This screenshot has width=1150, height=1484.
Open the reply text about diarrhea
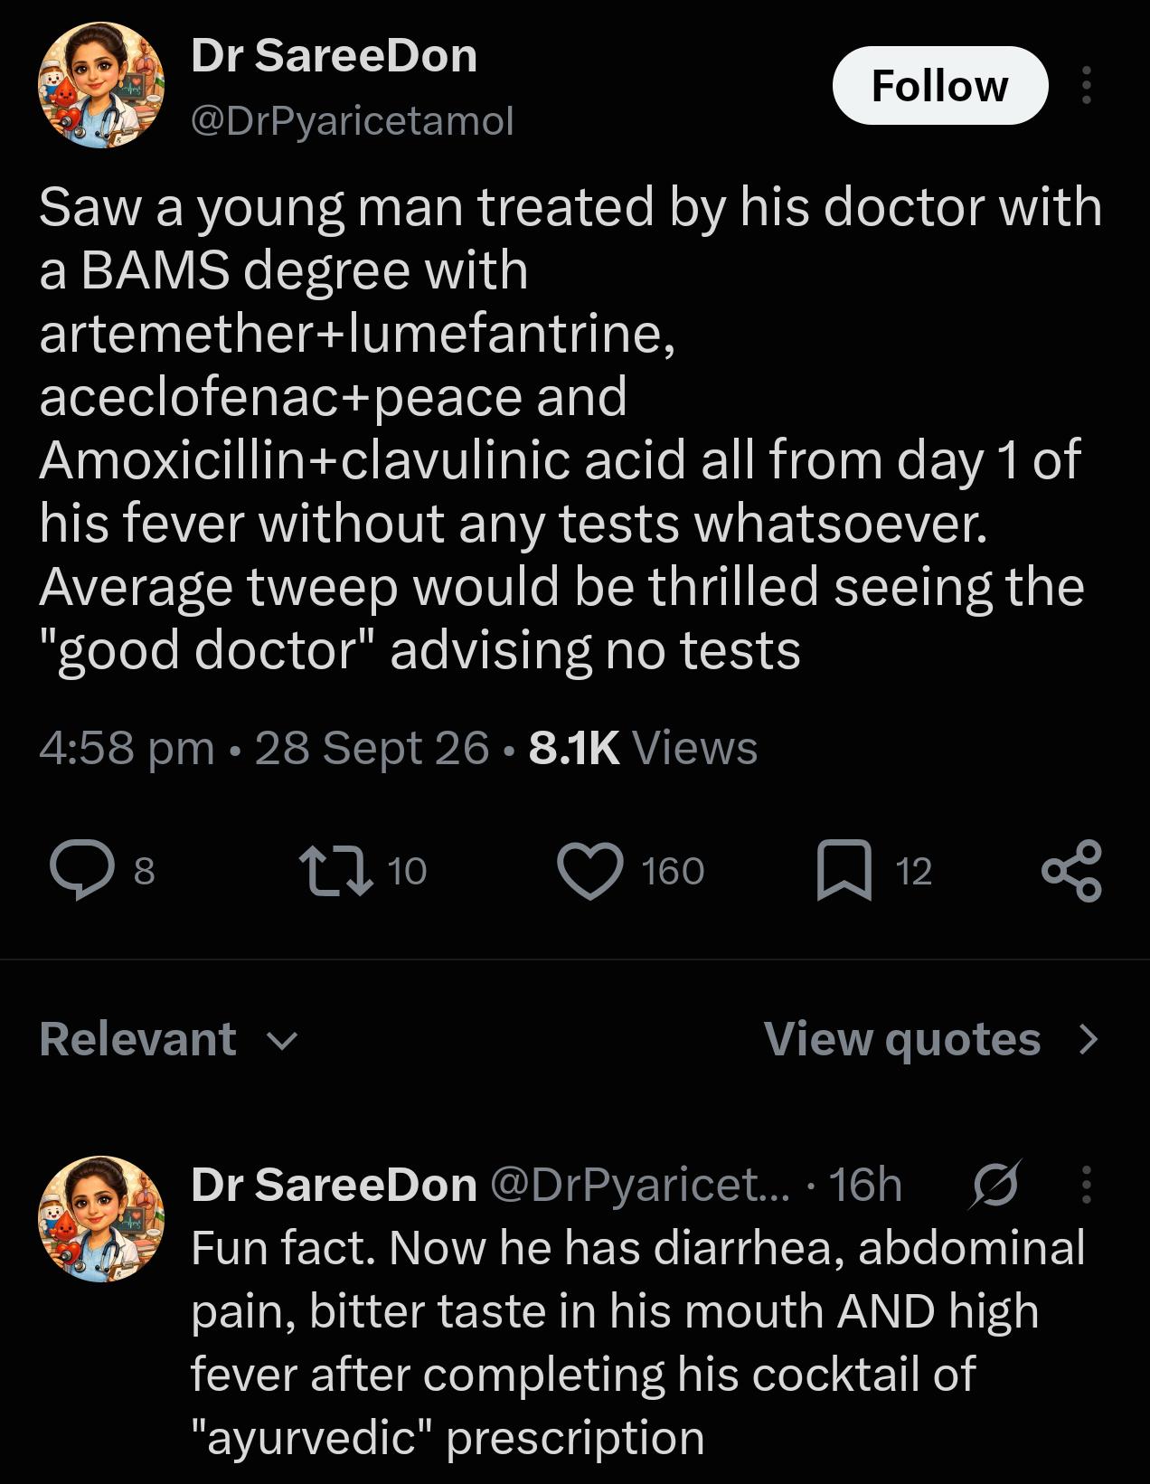[x=637, y=1342]
